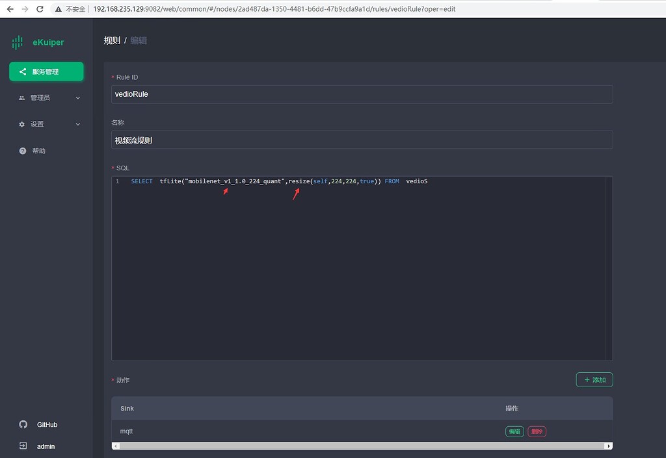Click the GitHub icon in sidebar
The height and width of the screenshot is (458, 666).
tap(23, 424)
